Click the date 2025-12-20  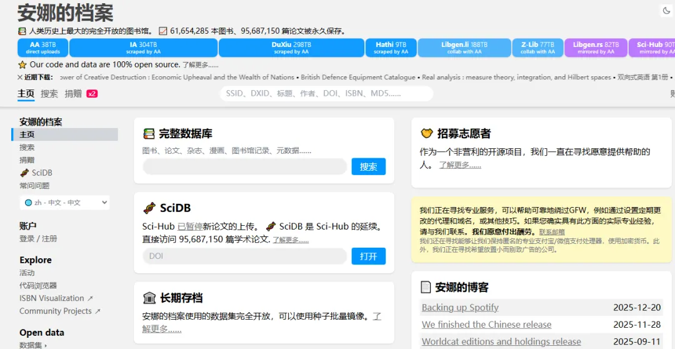coord(637,308)
